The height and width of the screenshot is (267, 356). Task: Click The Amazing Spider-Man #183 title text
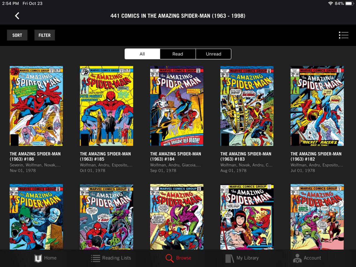[x=246, y=156]
